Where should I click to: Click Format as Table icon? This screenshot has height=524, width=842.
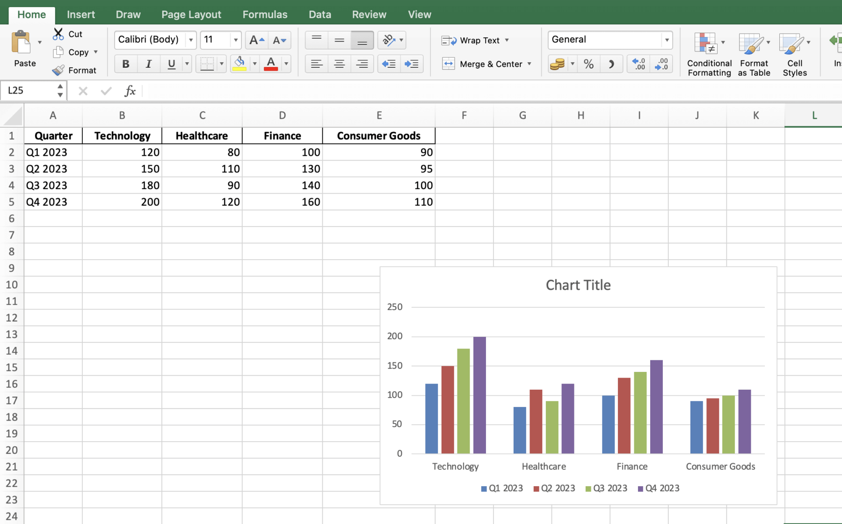point(754,54)
